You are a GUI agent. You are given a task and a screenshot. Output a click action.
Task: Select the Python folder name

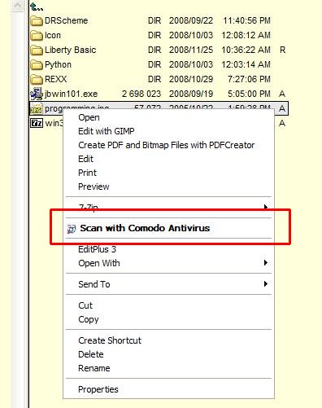pos(58,64)
